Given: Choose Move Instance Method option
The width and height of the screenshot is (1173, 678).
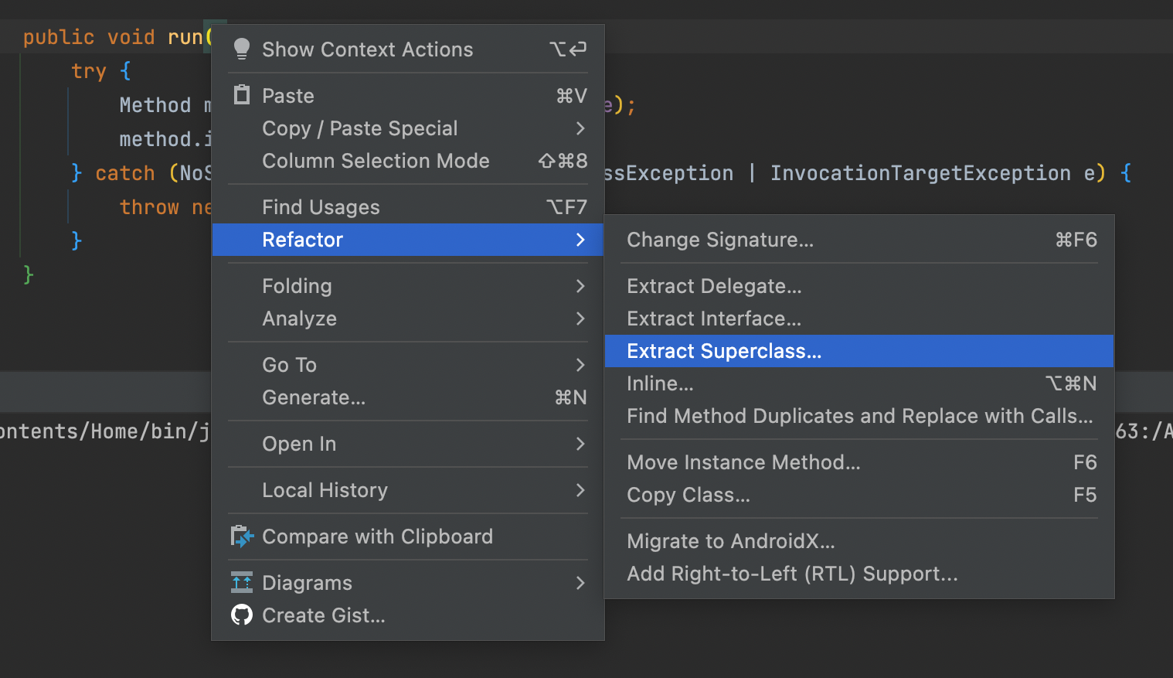Looking at the screenshot, I should pos(743,462).
